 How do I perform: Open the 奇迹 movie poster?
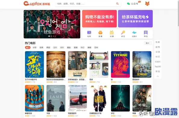click(x=99, y=64)
